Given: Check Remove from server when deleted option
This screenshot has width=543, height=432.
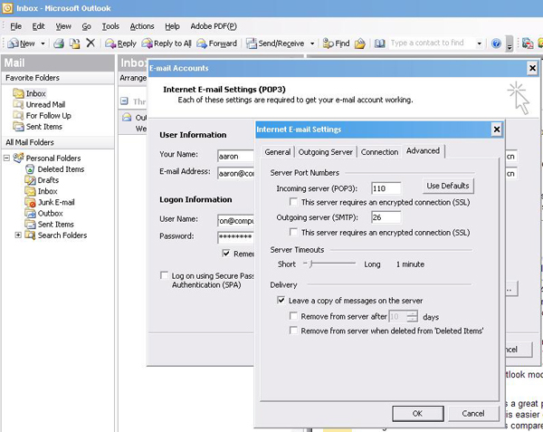Looking at the screenshot, I should point(293,331).
